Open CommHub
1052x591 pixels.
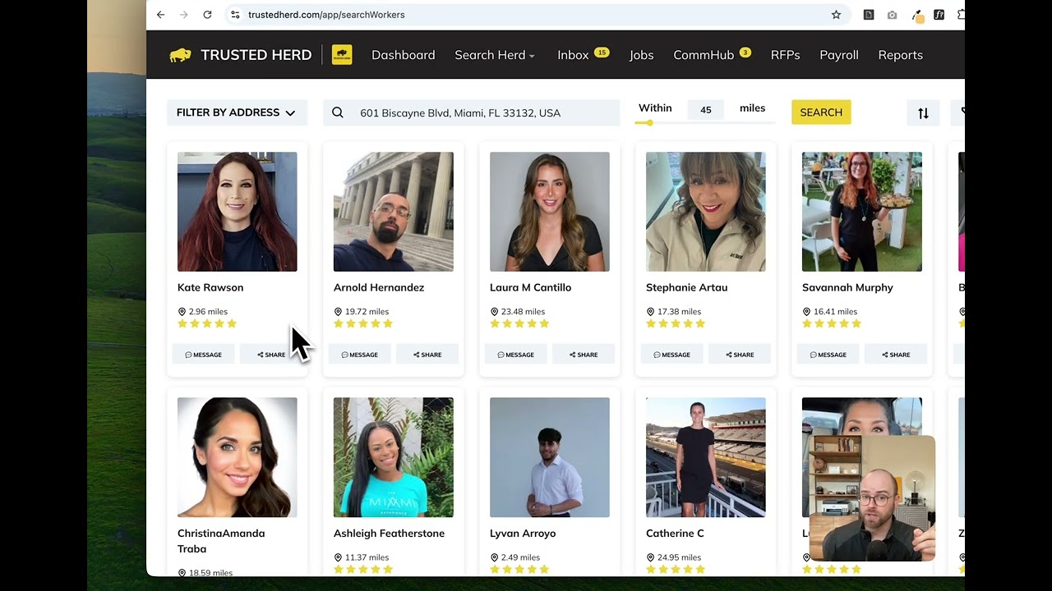pyautogui.click(x=704, y=55)
